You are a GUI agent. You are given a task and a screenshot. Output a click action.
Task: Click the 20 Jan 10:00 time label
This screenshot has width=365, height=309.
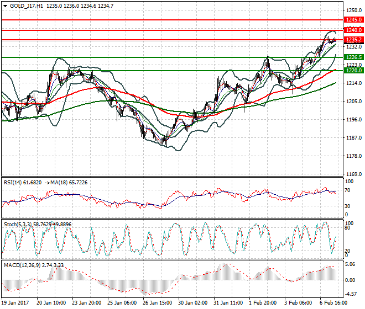pyautogui.click(x=51, y=303)
